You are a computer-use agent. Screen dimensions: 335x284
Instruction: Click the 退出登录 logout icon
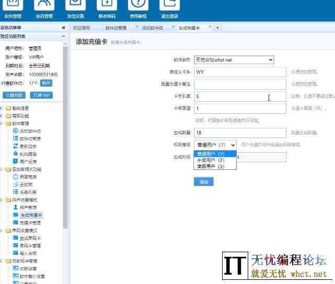coord(169,7)
